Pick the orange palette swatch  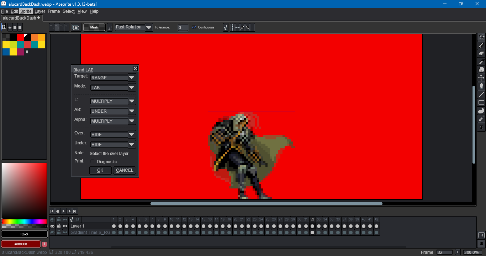[x=35, y=37]
